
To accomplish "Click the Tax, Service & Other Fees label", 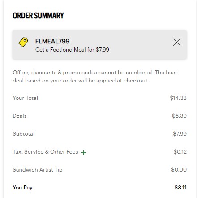I will coord(45,152).
